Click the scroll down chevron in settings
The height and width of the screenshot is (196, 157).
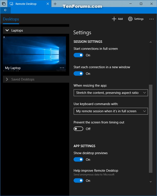151,182
